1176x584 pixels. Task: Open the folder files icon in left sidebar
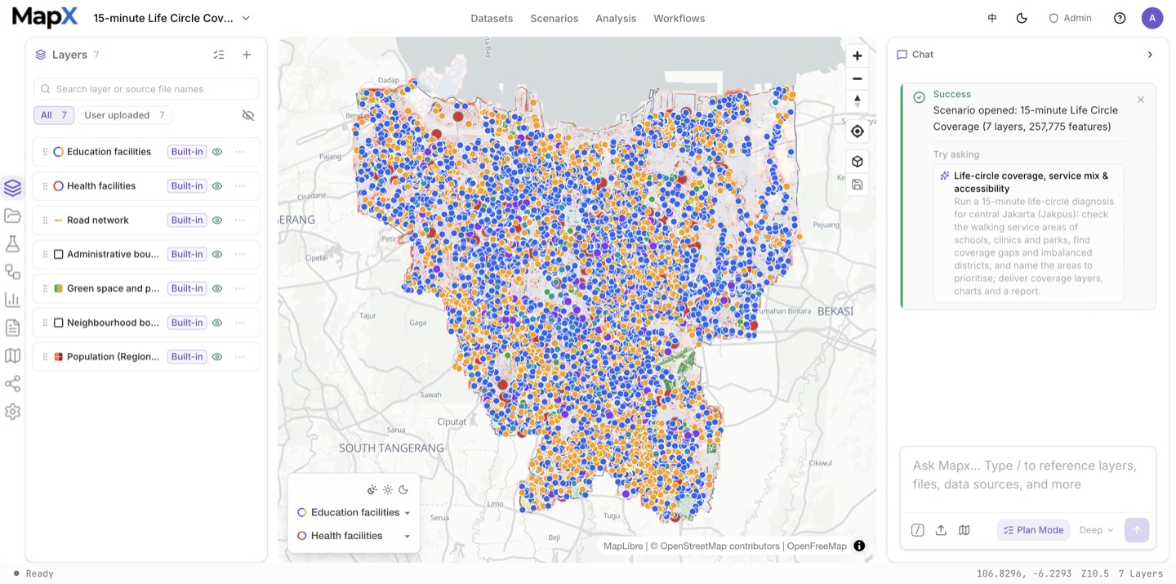coord(12,216)
